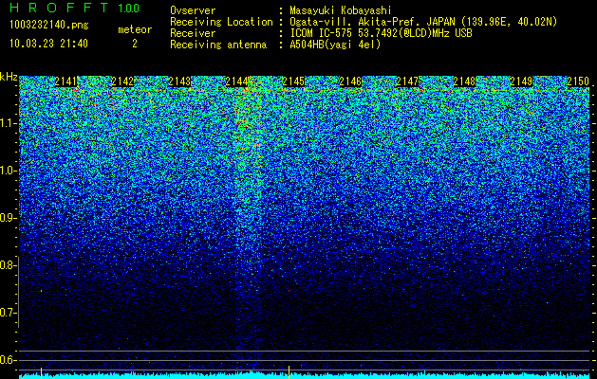
Task: Click the 0.9 frequency axis label
Action: [7, 218]
